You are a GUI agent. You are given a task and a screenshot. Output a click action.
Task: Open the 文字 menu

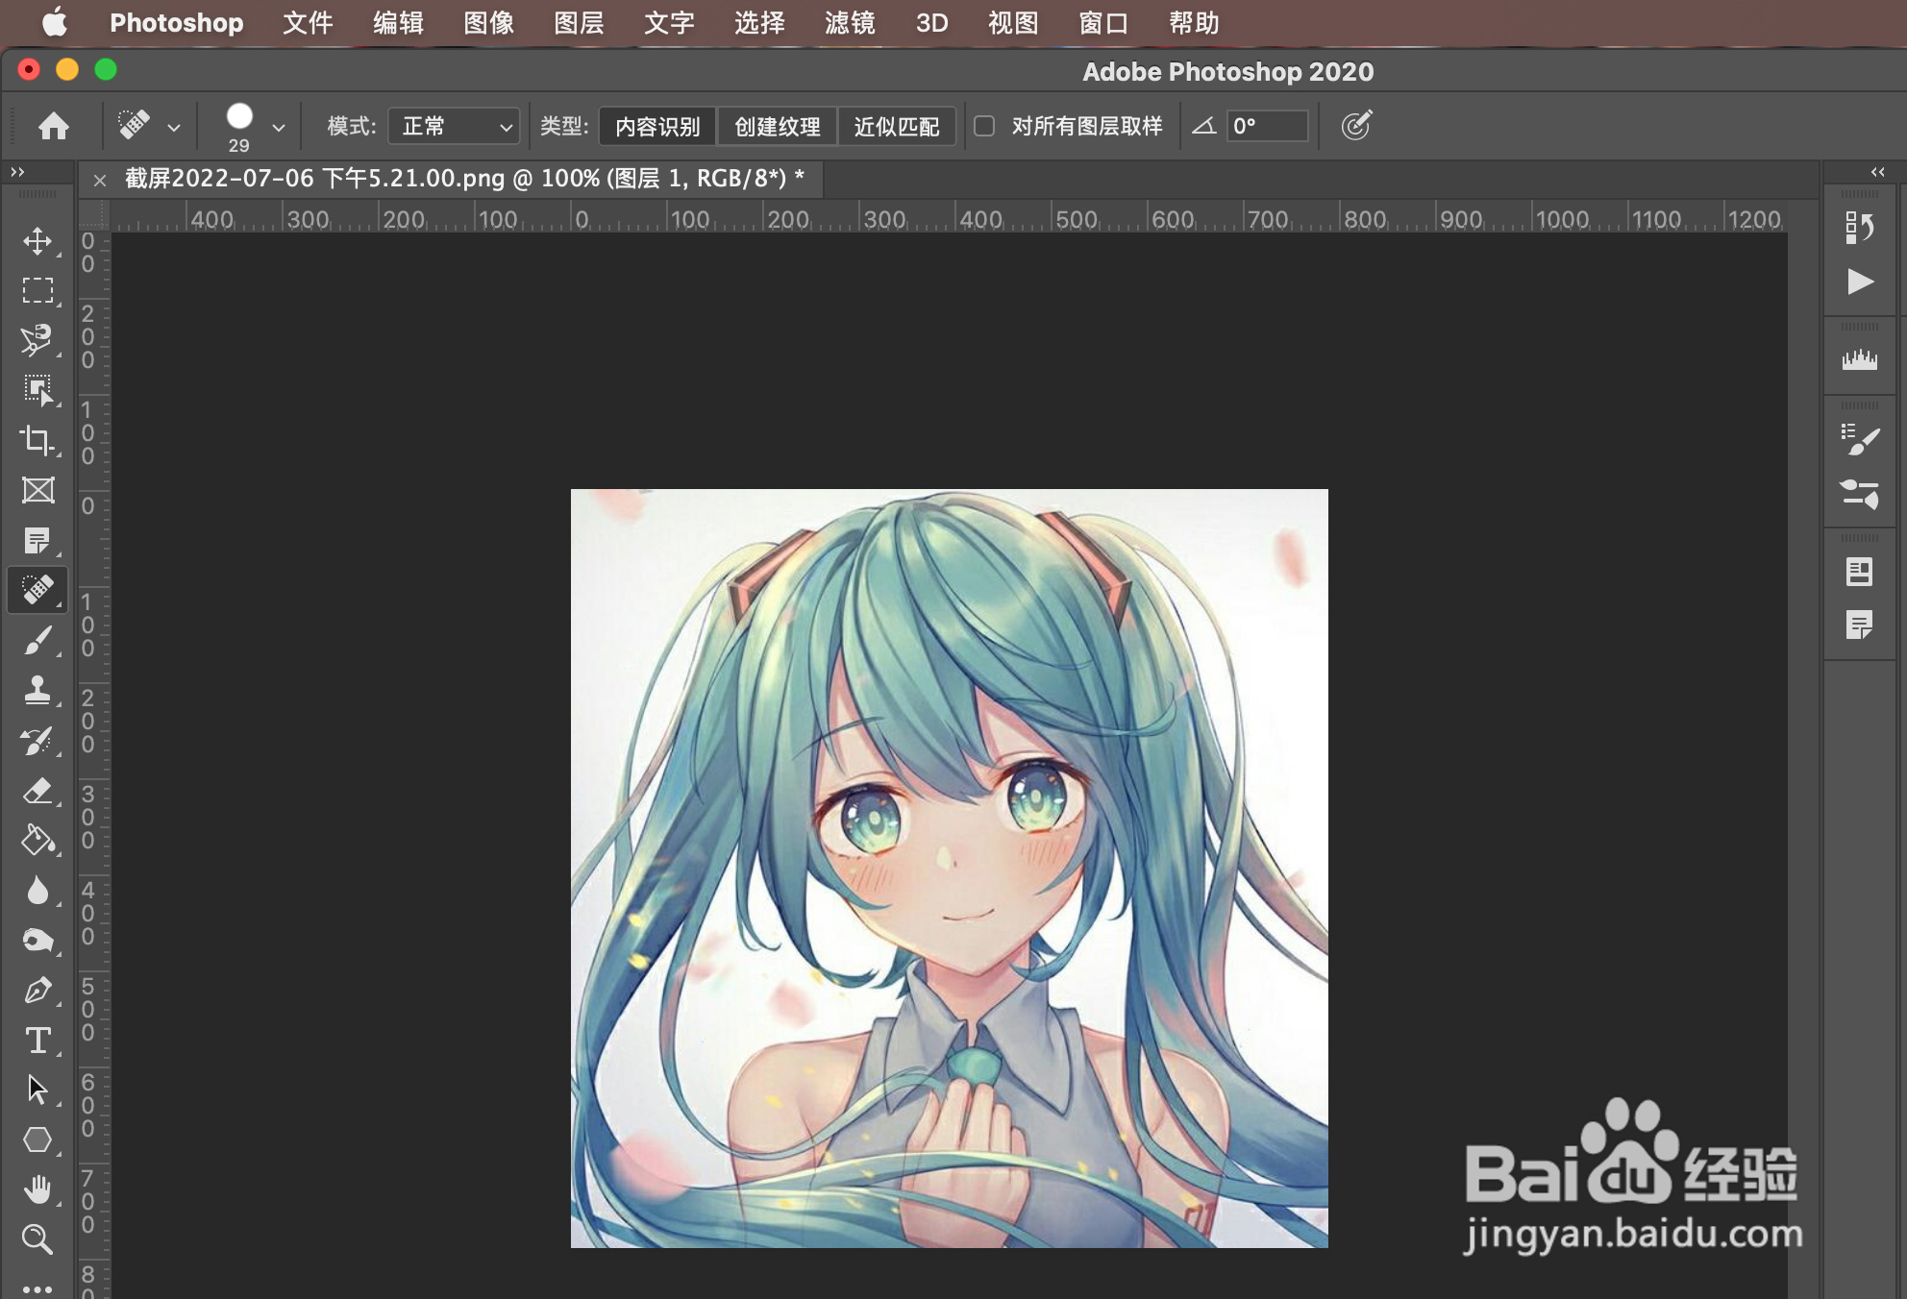[x=669, y=22]
